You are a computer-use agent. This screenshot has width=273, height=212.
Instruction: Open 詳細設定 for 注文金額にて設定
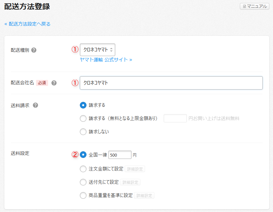pos(135,169)
